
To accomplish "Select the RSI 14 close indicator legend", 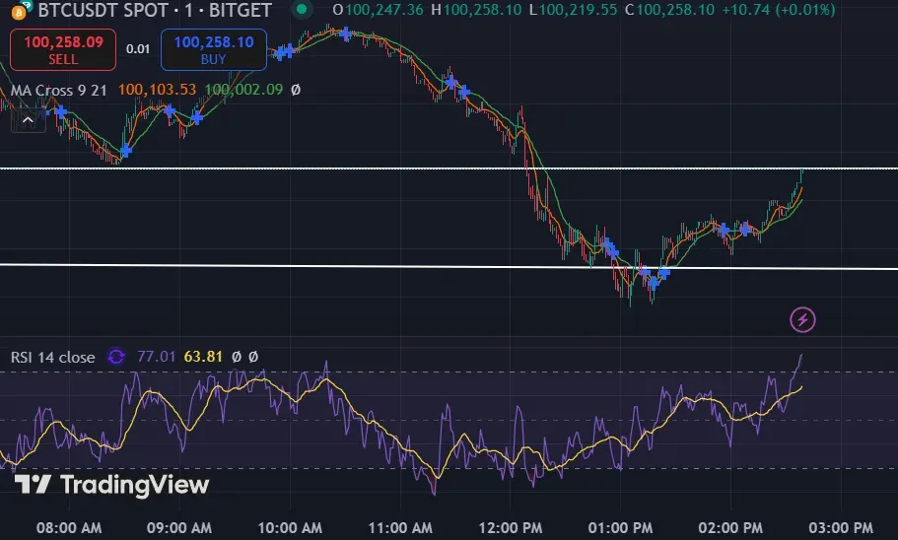I will click(52, 357).
